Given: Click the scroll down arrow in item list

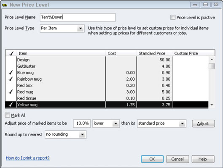Looking at the screenshot, I should 212,105.
